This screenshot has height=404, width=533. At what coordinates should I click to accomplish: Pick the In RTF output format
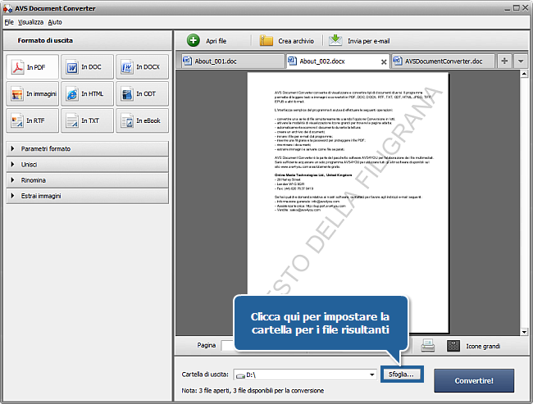[32, 120]
